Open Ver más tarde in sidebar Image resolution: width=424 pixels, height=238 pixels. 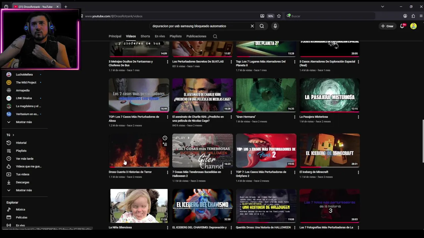coord(24,159)
